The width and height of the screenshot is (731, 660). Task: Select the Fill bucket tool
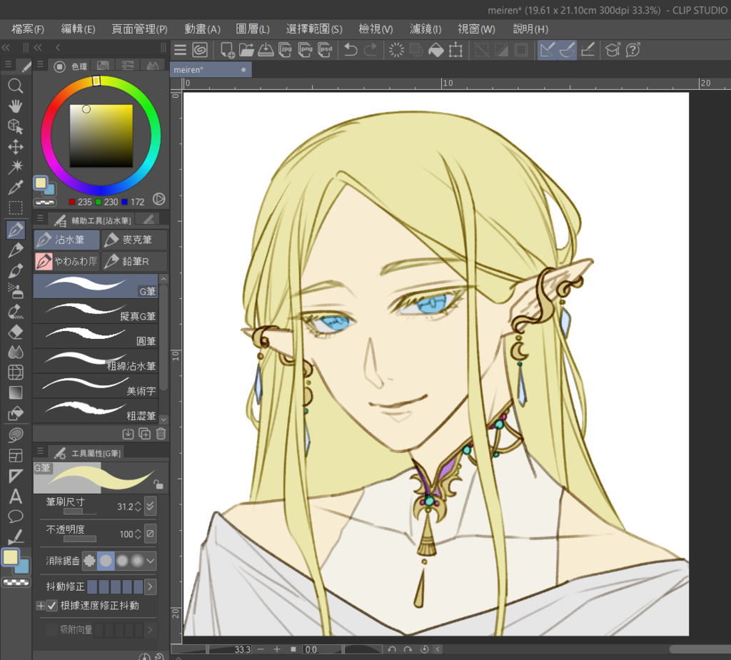(x=16, y=413)
